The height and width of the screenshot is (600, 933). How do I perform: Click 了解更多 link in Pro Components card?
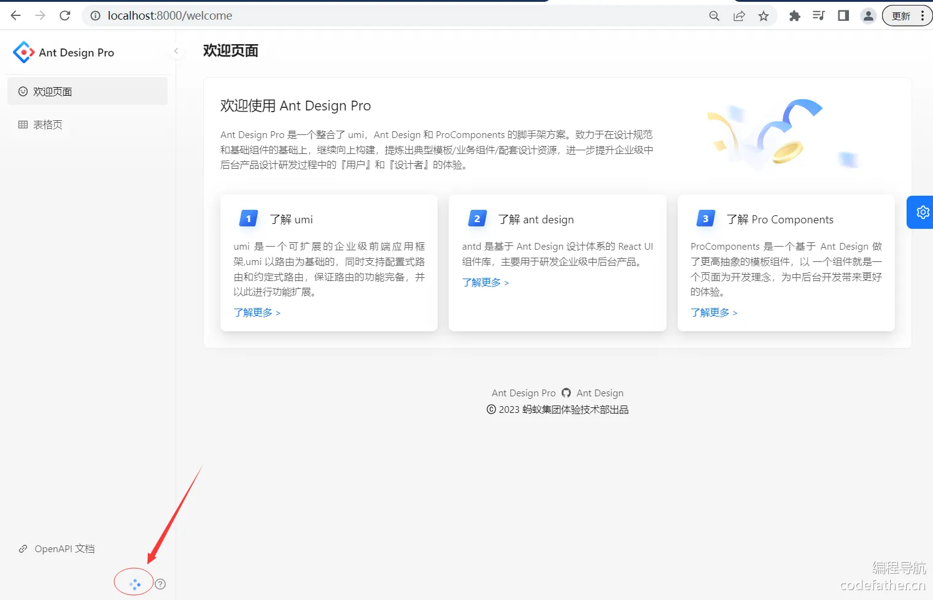coord(714,313)
